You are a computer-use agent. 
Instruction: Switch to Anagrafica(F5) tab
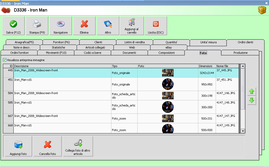pos(24,42)
